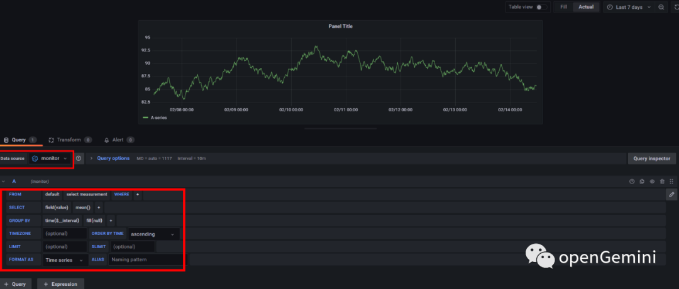The image size is (679, 289).
Task: Switch to the Alert tab
Action: click(x=119, y=139)
